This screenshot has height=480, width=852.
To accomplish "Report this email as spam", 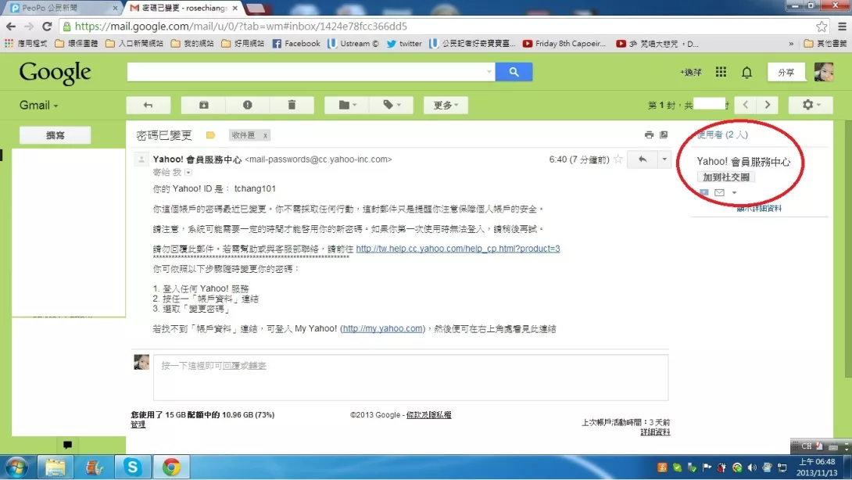I will coord(247,105).
